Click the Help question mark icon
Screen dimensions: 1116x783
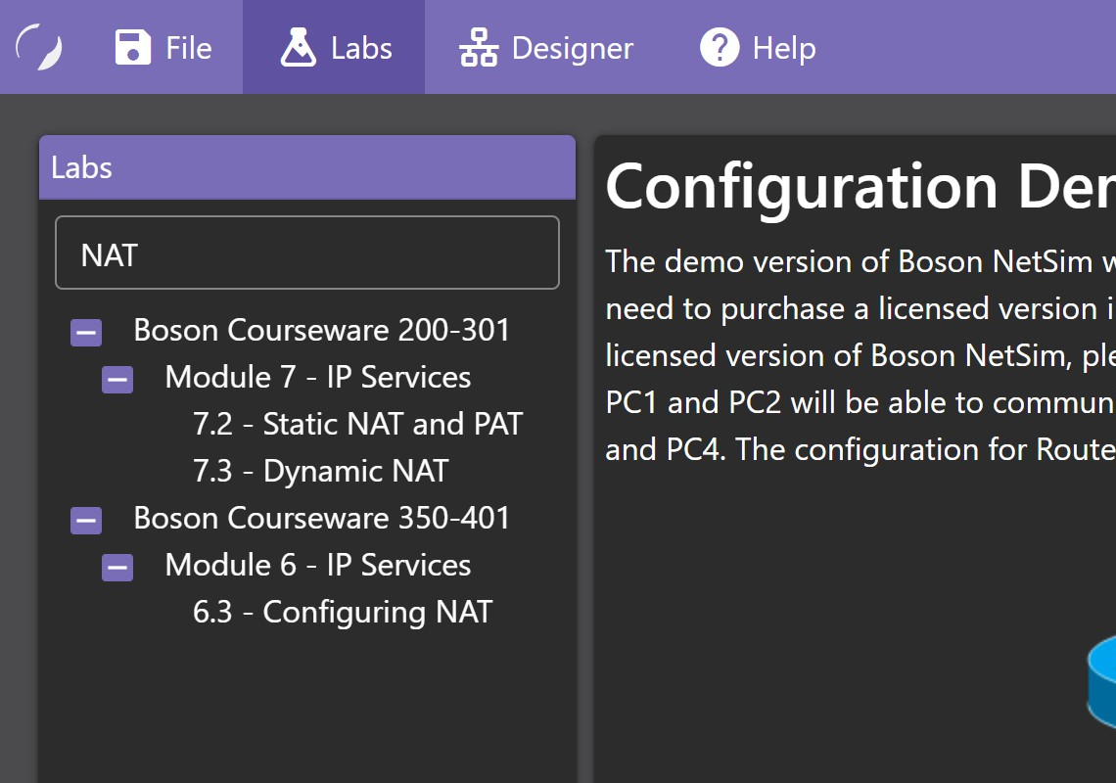pos(720,47)
